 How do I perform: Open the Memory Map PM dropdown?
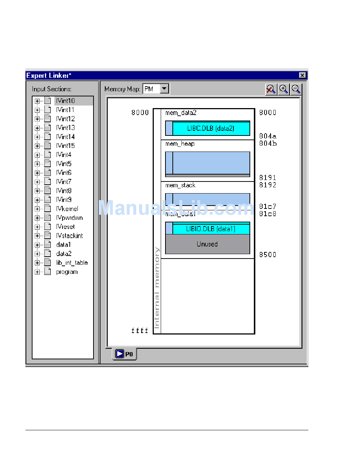pos(165,89)
